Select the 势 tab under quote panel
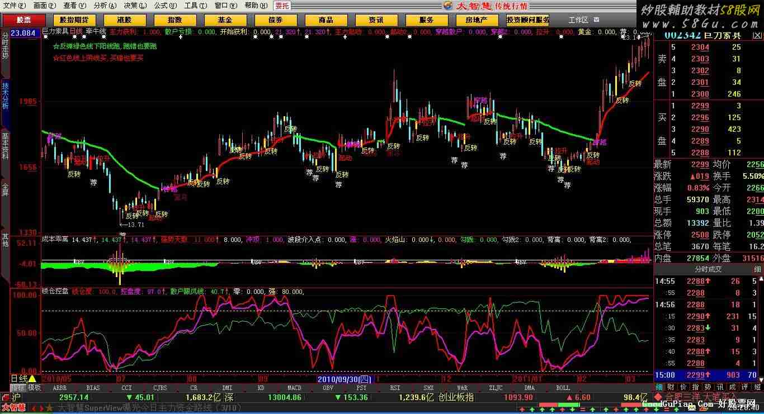The height and width of the screenshot is (414, 764). point(708,387)
